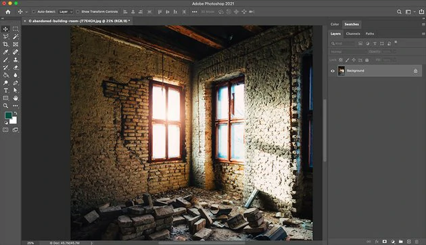
Task: Click the fx layer style icon
Action: coord(377,242)
